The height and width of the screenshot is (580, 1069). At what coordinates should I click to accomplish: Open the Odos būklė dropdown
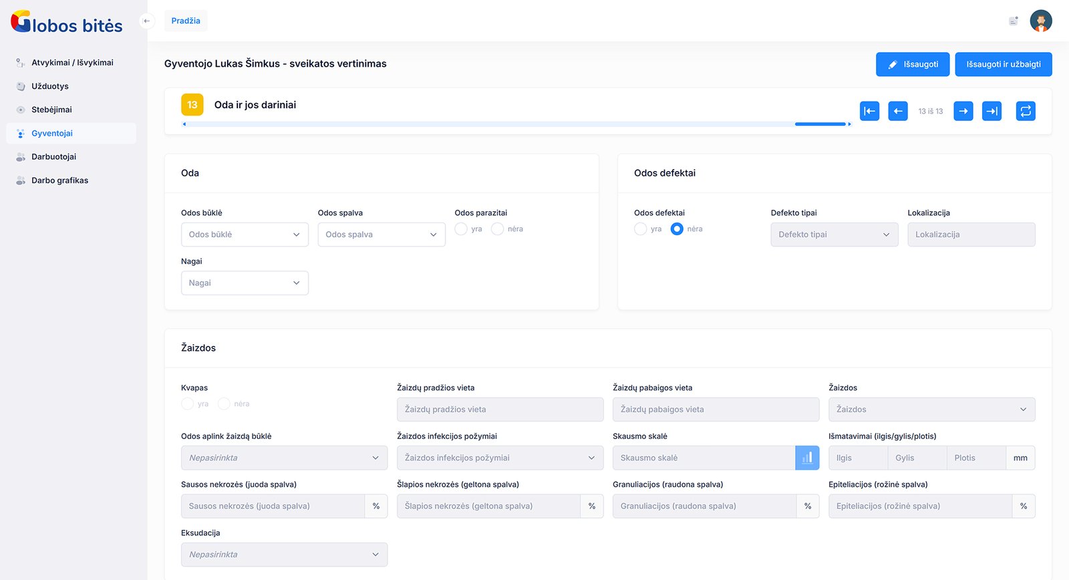pos(245,235)
